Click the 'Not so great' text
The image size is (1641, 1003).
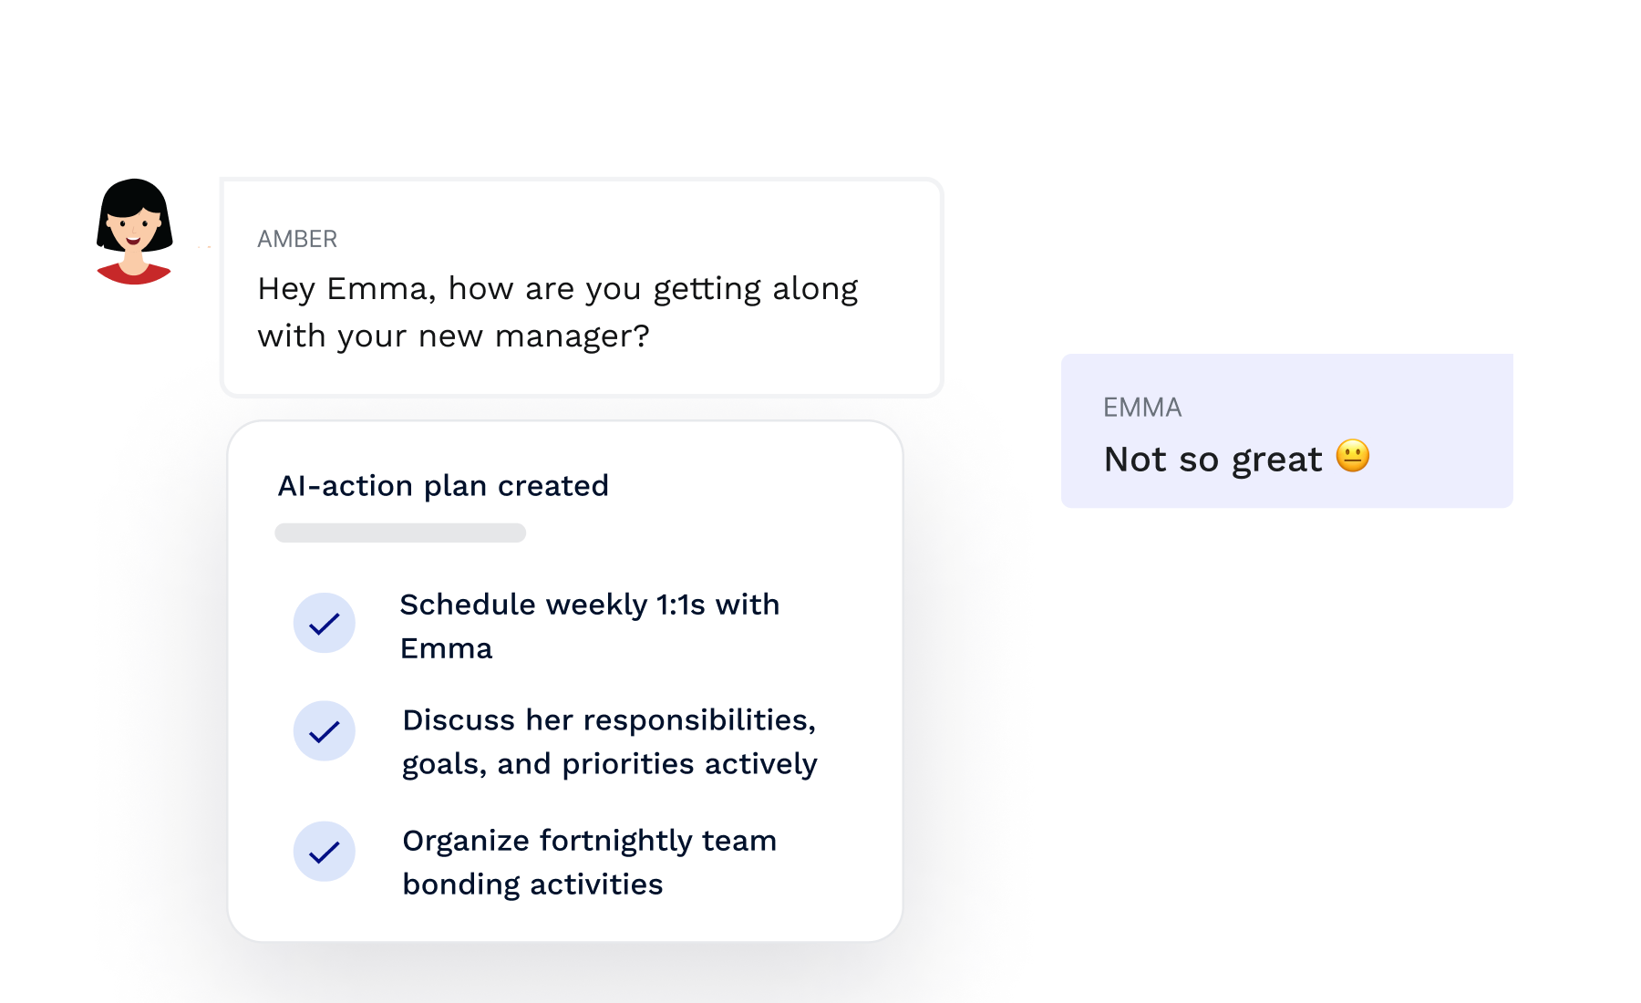coord(1213,460)
